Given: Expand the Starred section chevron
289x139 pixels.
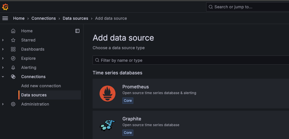Looking at the screenshot, I should [3, 40].
